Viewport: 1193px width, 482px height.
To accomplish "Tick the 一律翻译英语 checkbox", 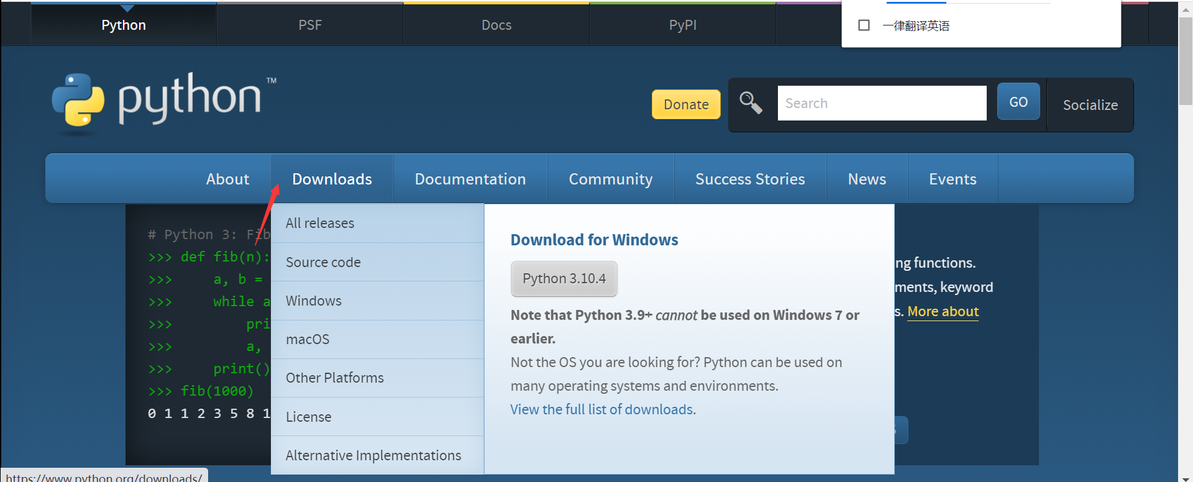I will click(x=864, y=25).
